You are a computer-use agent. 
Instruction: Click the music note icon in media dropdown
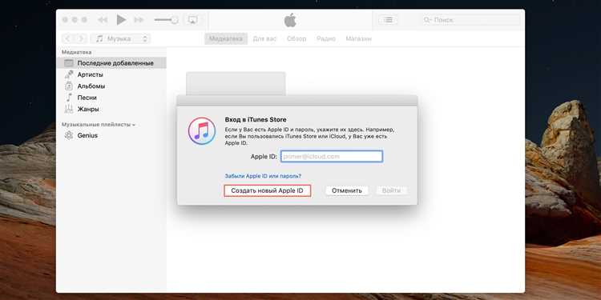(99, 38)
